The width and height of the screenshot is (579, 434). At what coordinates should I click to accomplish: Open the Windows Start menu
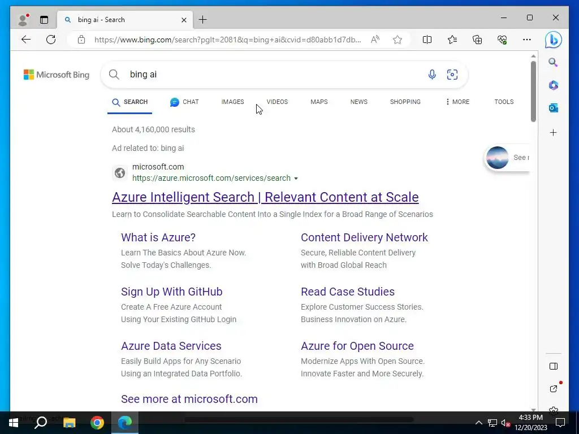tap(14, 423)
